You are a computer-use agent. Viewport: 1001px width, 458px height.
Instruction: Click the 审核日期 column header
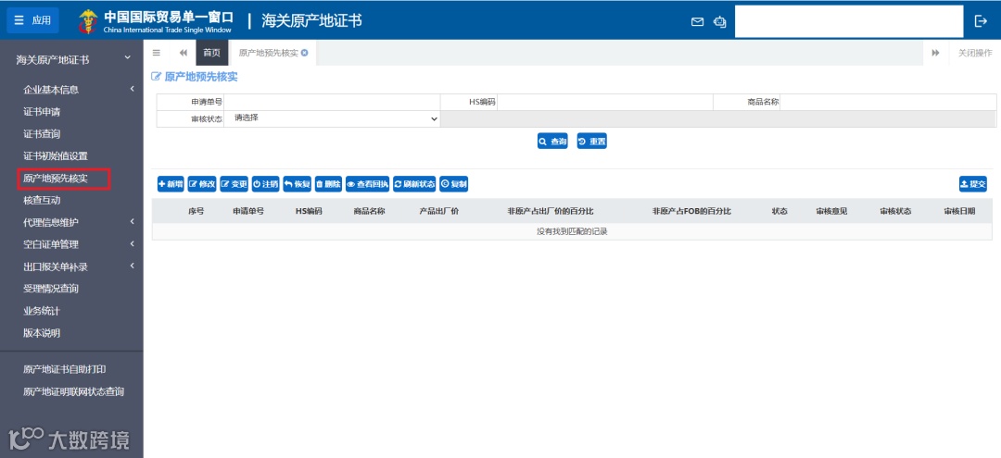[959, 211]
